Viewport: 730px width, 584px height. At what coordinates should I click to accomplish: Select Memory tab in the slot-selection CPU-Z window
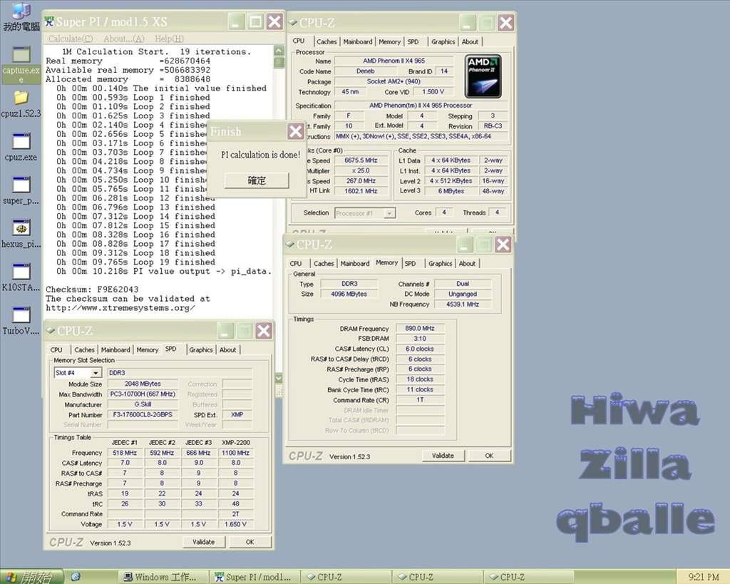[x=148, y=349]
